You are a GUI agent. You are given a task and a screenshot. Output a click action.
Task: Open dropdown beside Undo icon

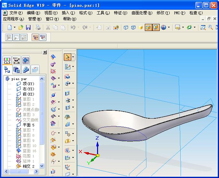[78, 27]
